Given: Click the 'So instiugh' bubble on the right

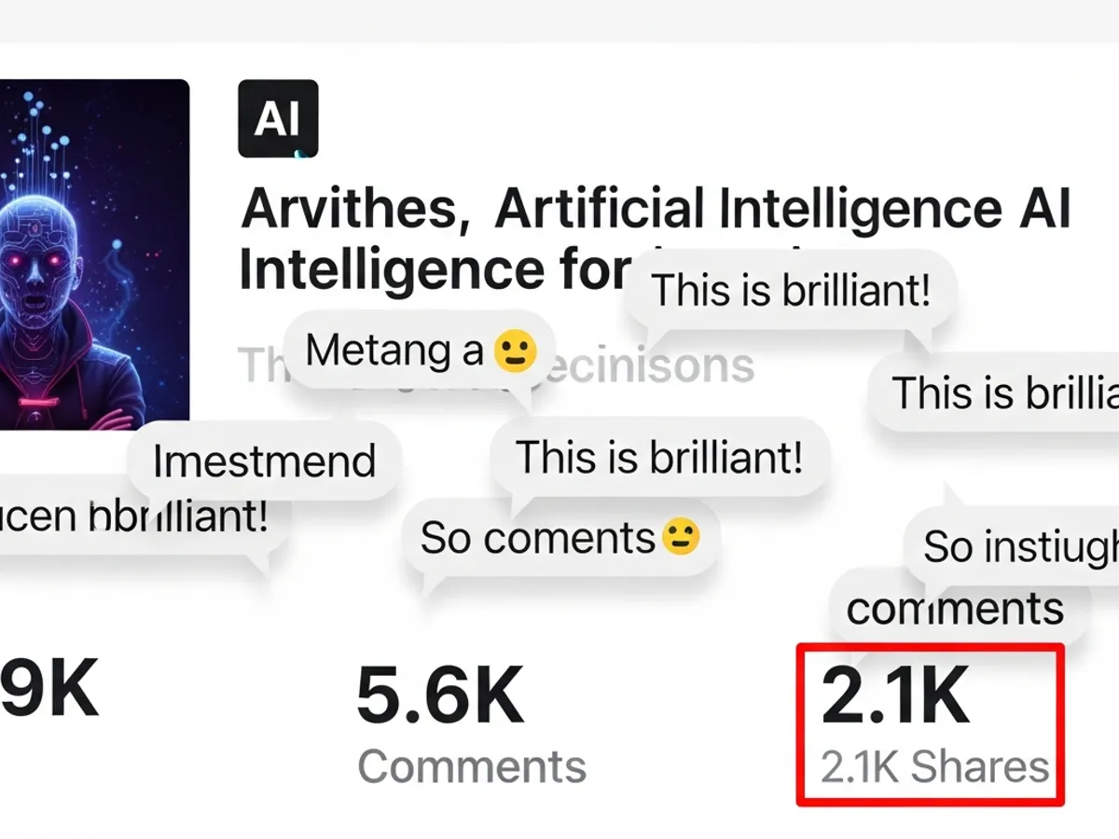Looking at the screenshot, I should click(1015, 546).
